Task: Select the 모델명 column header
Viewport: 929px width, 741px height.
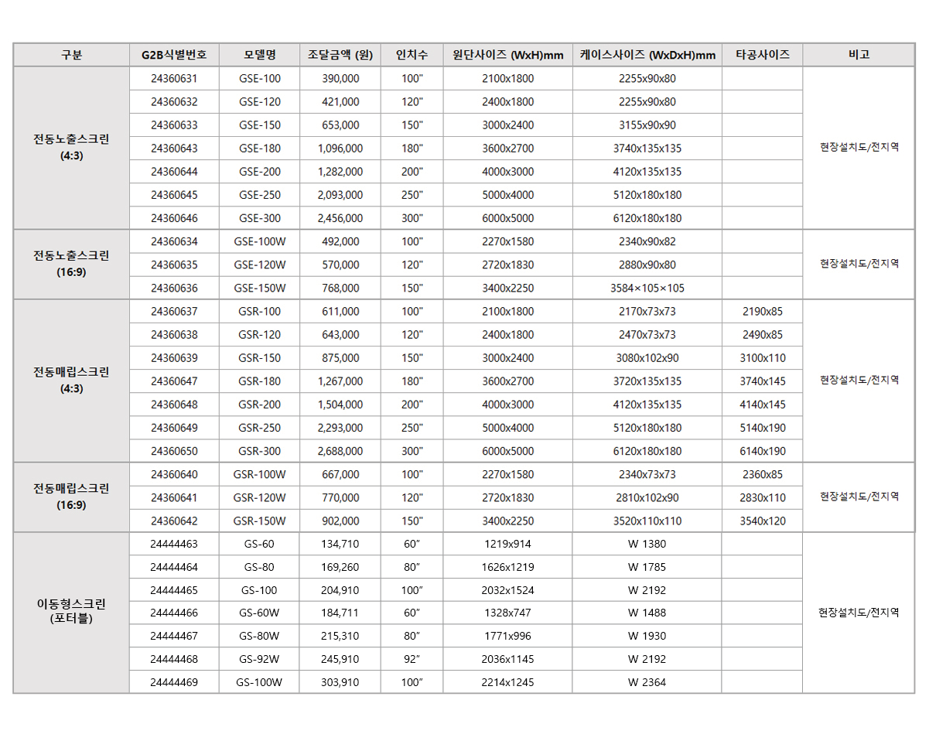Action: tap(259, 55)
